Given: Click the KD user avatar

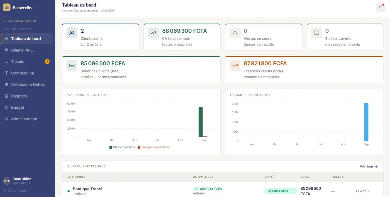Looking at the screenshot, I should (x=7, y=181).
